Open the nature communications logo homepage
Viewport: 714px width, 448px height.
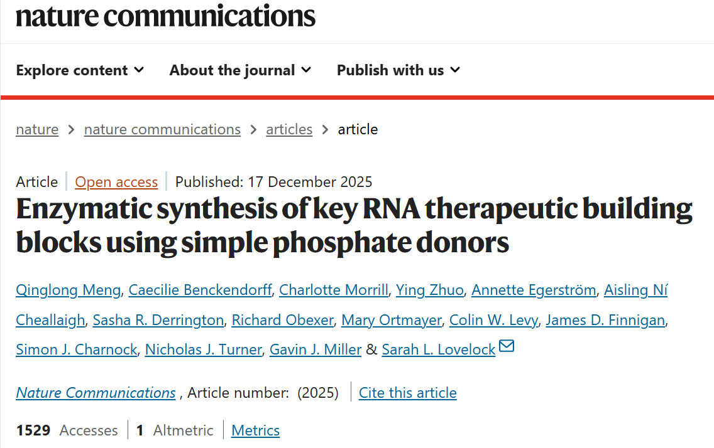[165, 15]
